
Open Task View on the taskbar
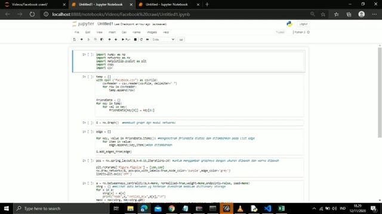tap(116, 209)
